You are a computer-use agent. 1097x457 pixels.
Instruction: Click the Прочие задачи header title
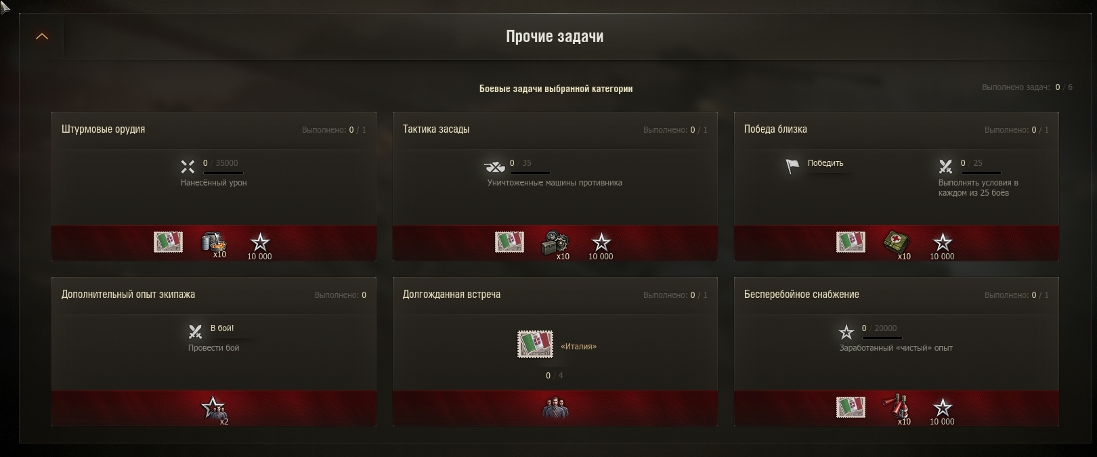(555, 37)
